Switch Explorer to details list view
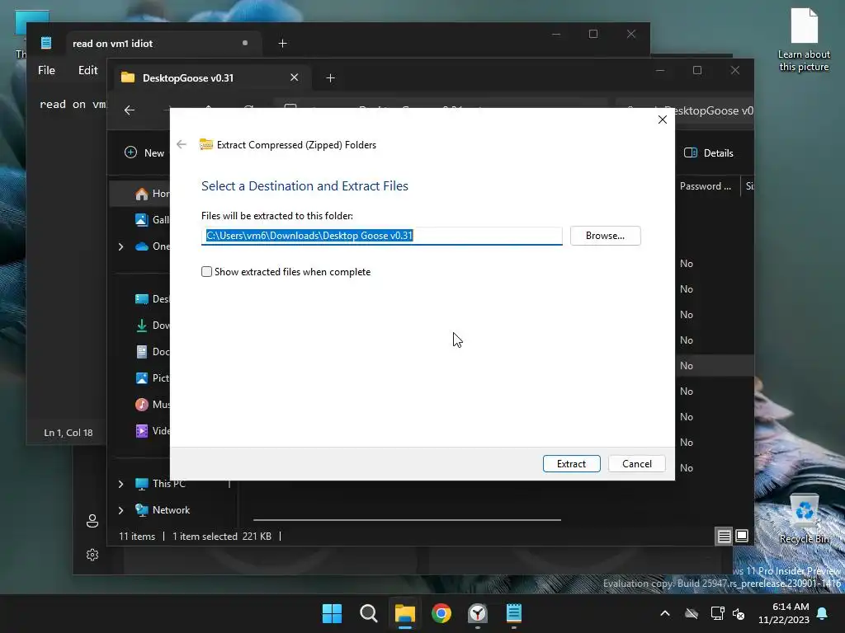Image resolution: width=845 pixels, height=633 pixels. click(x=724, y=536)
